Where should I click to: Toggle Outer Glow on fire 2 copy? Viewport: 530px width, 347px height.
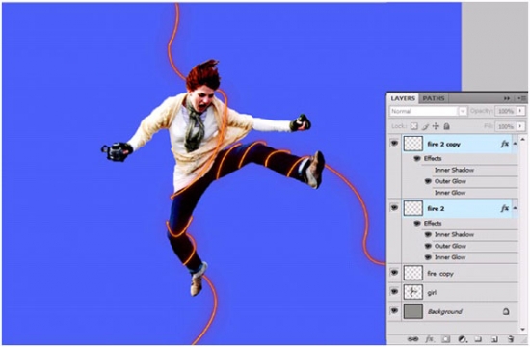coord(428,181)
